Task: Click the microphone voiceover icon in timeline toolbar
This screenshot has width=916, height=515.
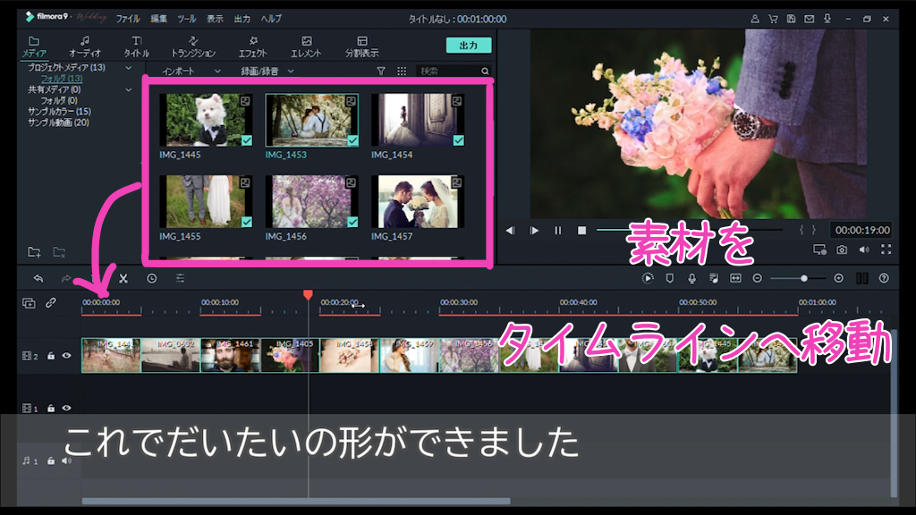Action: pos(691,278)
